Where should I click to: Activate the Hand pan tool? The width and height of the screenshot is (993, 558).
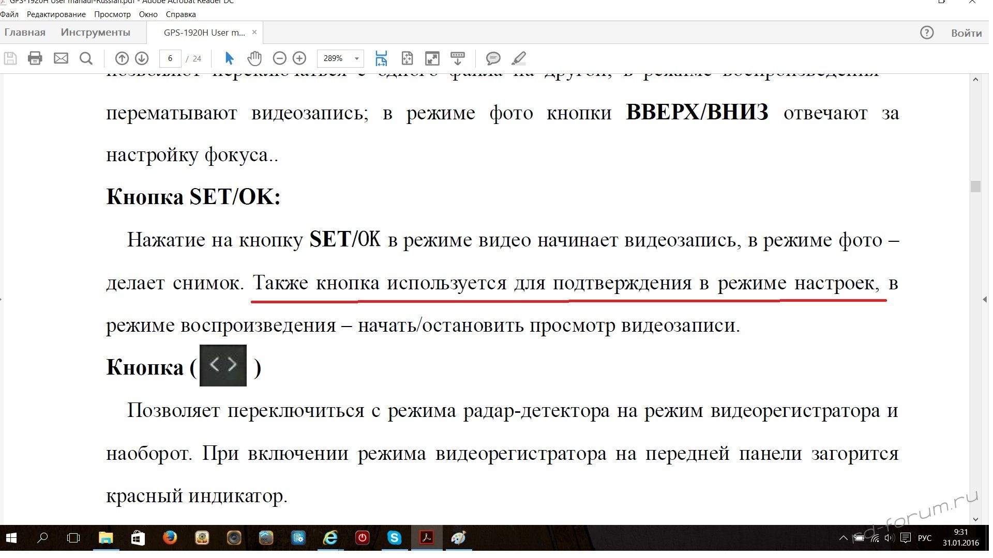click(x=254, y=58)
